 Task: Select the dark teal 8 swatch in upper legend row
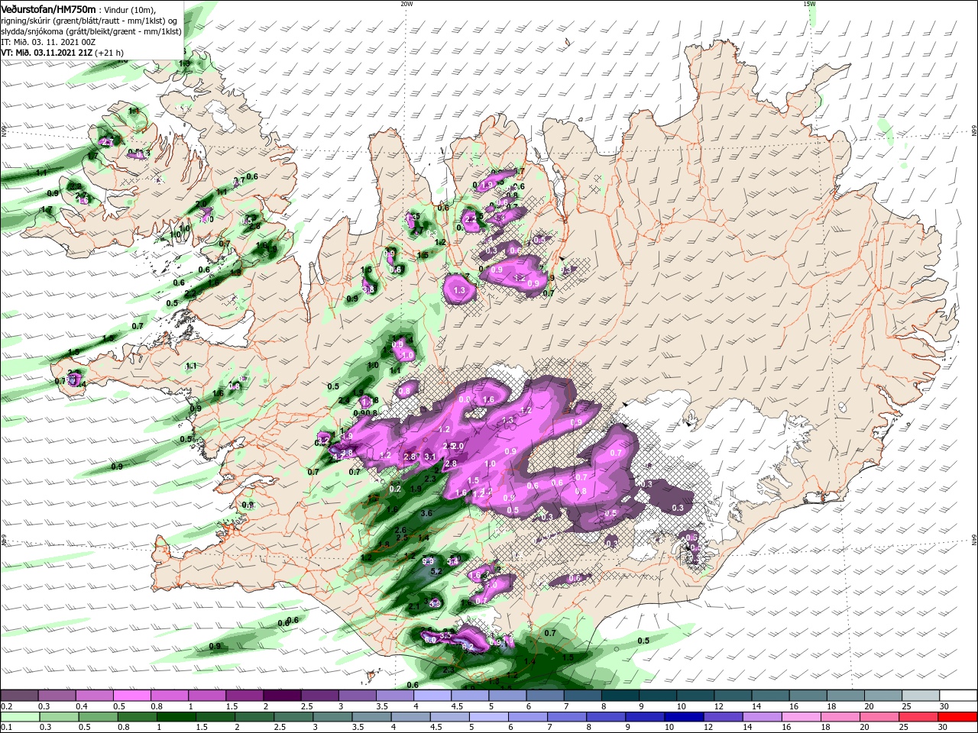tap(620, 696)
